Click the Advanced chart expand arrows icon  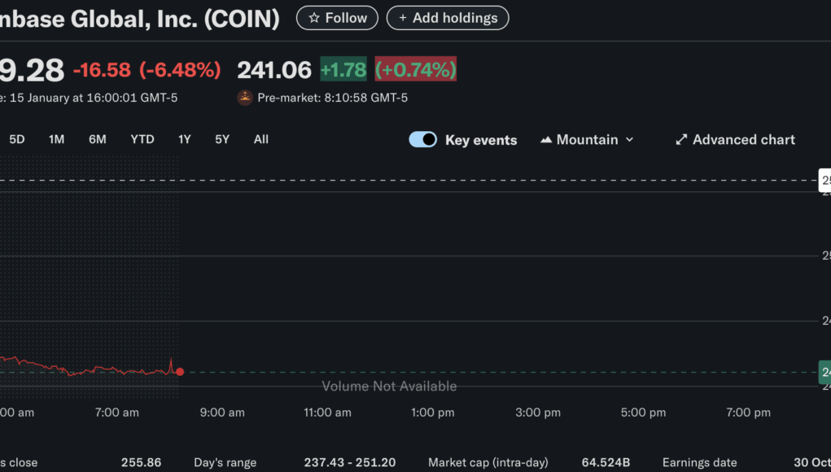681,140
